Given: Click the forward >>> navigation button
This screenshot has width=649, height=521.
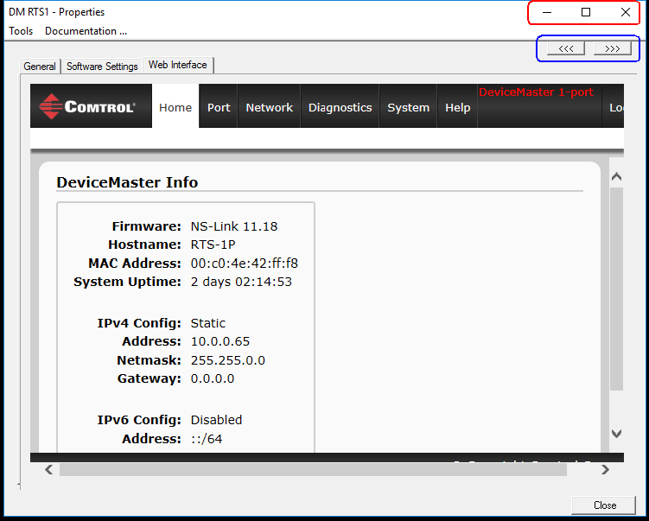Looking at the screenshot, I should tap(612, 48).
